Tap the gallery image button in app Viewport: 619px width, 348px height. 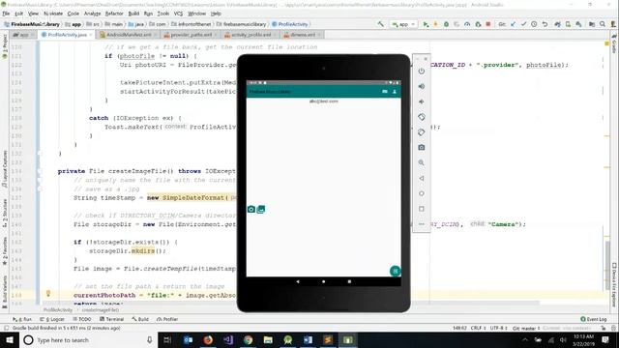[x=261, y=209]
